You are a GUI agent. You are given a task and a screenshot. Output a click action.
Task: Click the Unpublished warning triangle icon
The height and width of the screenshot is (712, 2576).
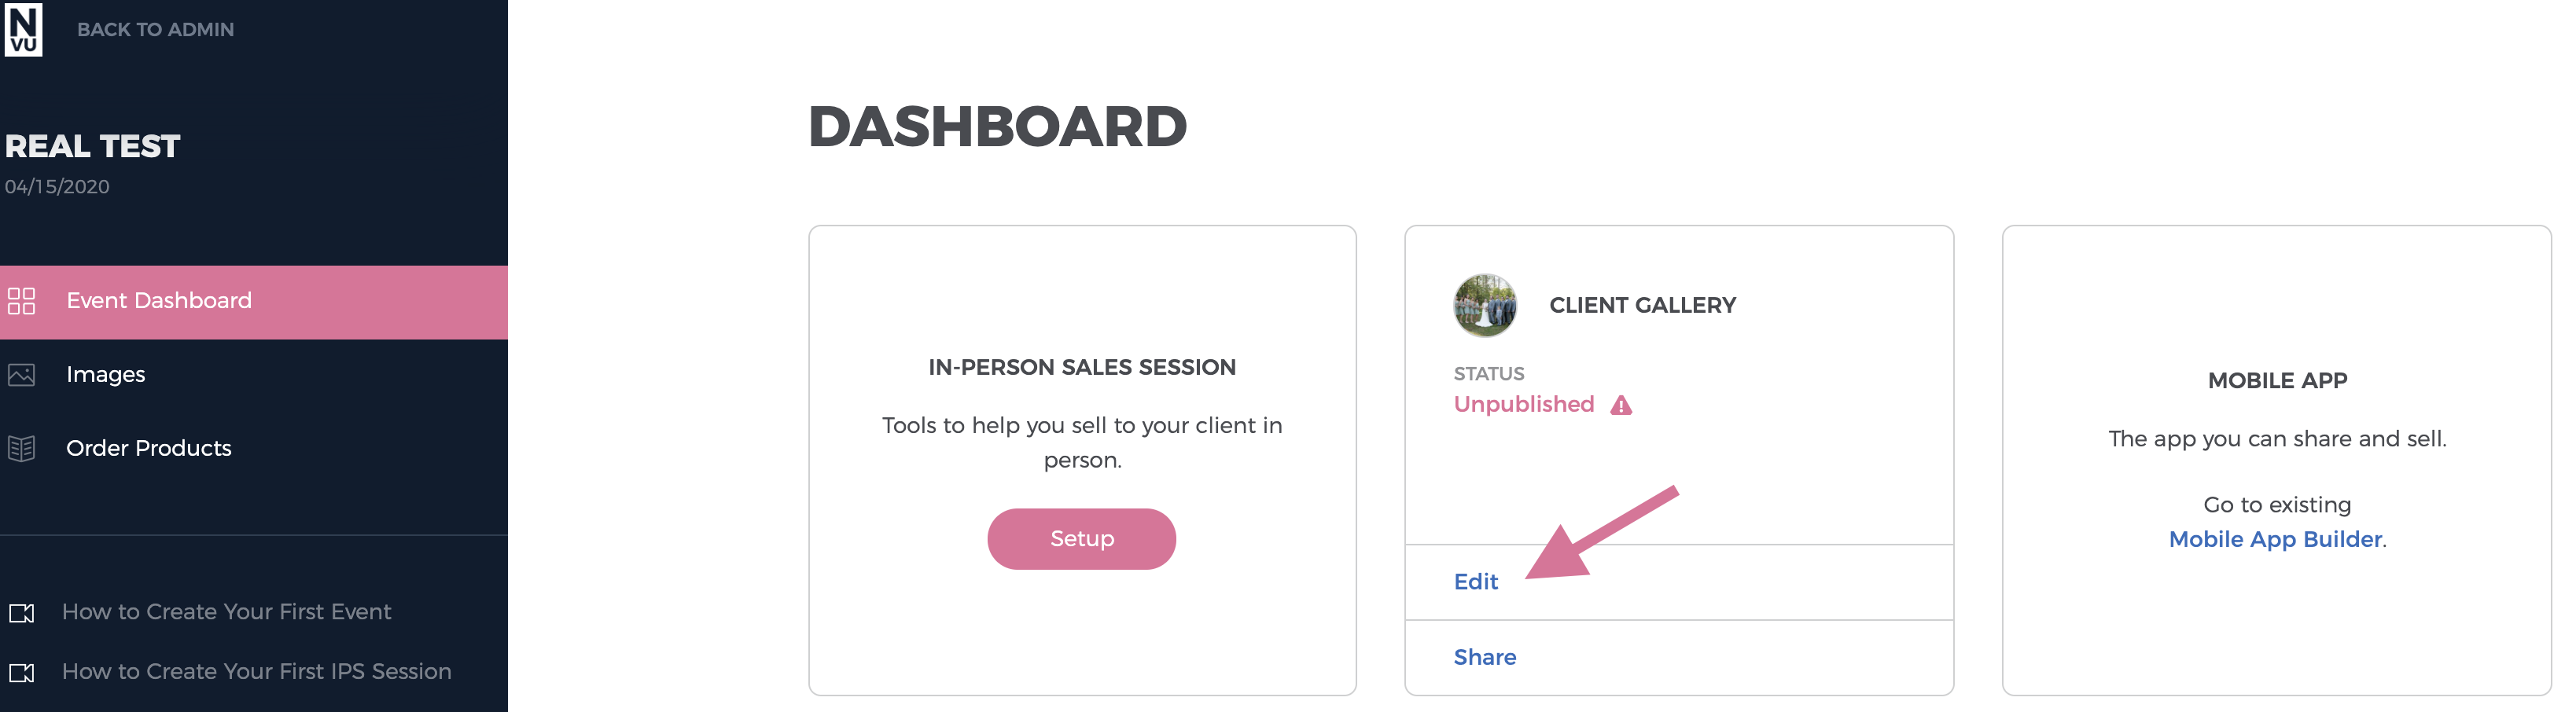click(1621, 405)
